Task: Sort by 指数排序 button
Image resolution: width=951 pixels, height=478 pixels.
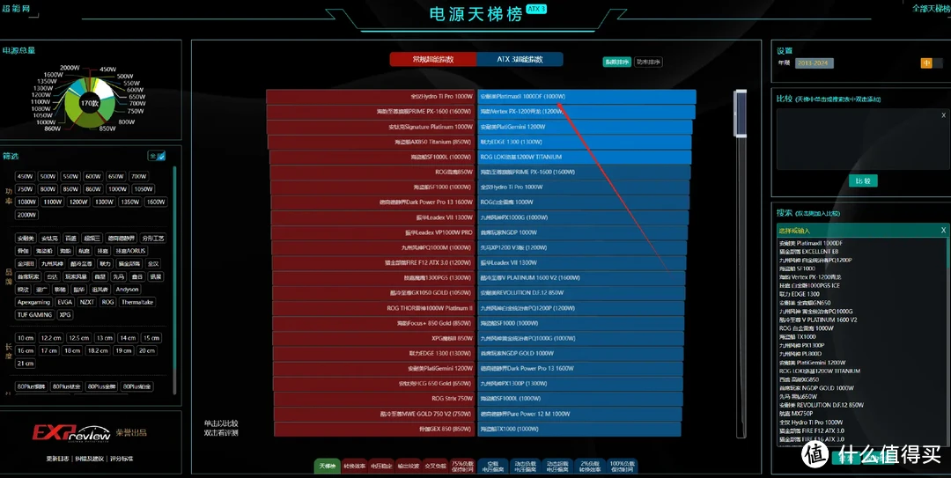Action: 616,62
